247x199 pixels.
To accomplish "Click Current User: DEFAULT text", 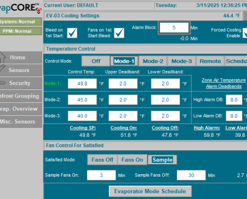I will [71, 5].
